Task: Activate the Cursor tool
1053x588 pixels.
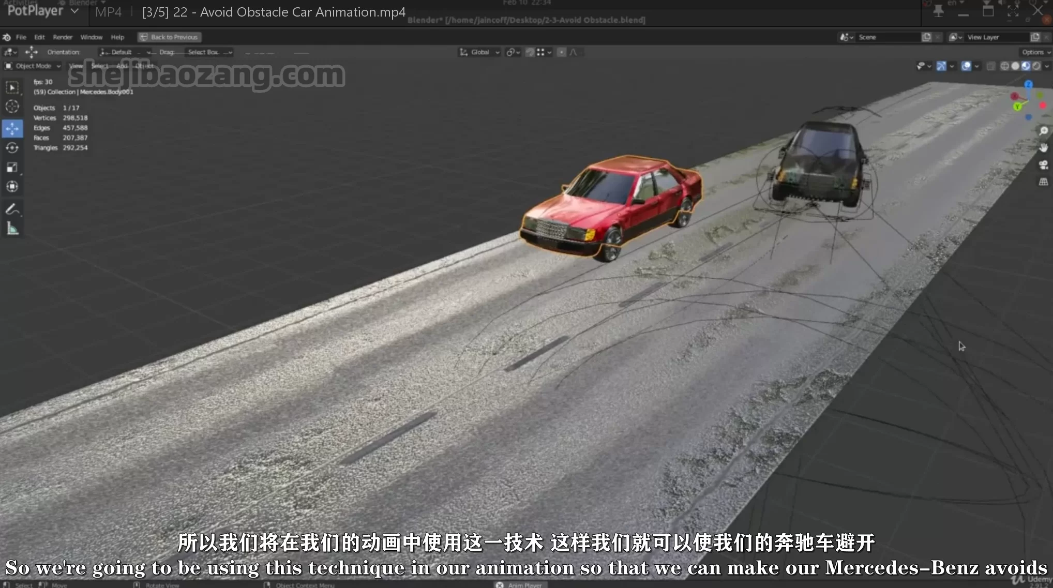Action: tap(12, 107)
